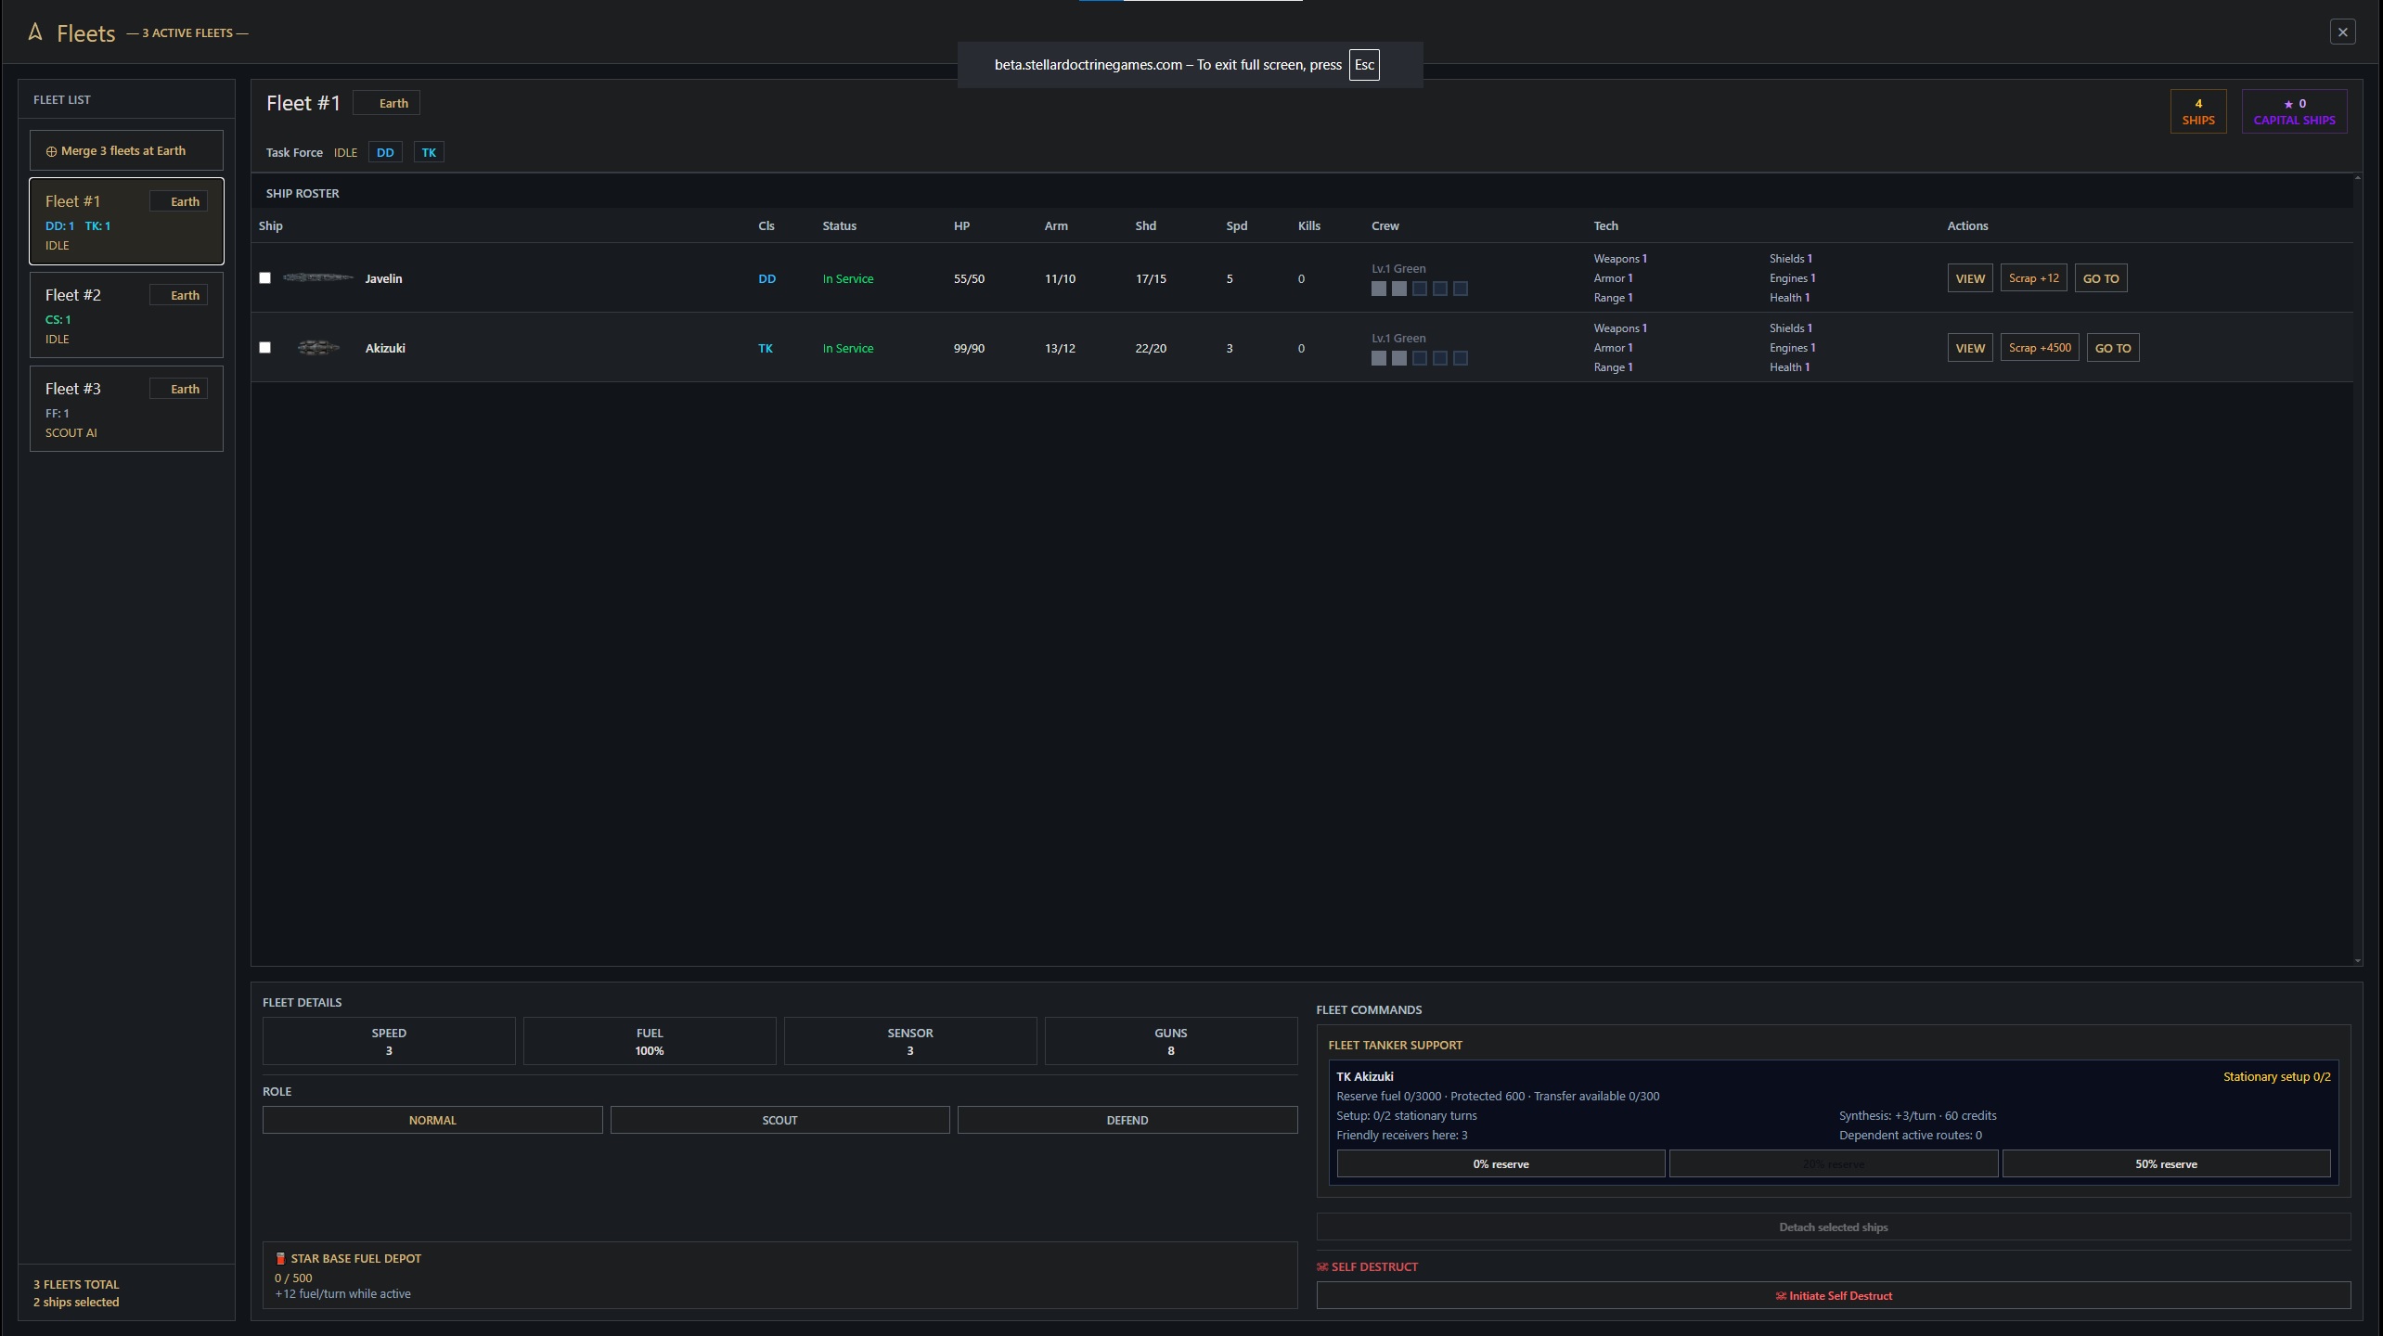2383x1336 pixels.
Task: Set fleet role to Normal
Action: (x=432, y=1120)
